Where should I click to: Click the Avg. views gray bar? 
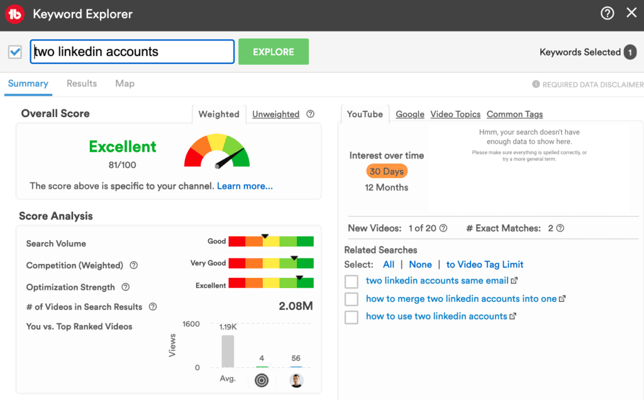228,352
